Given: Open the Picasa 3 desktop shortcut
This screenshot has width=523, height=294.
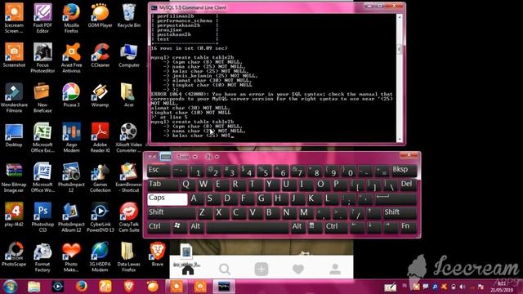Looking at the screenshot, I should click(71, 95).
